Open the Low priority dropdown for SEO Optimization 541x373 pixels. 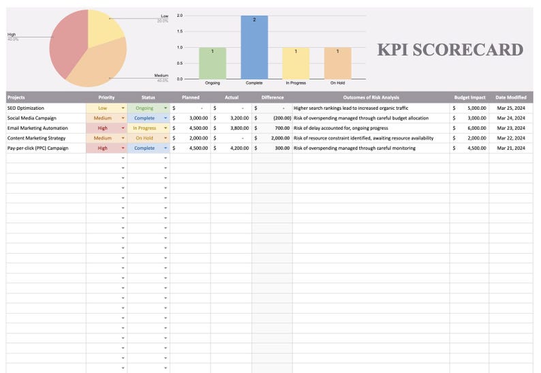[x=123, y=108]
